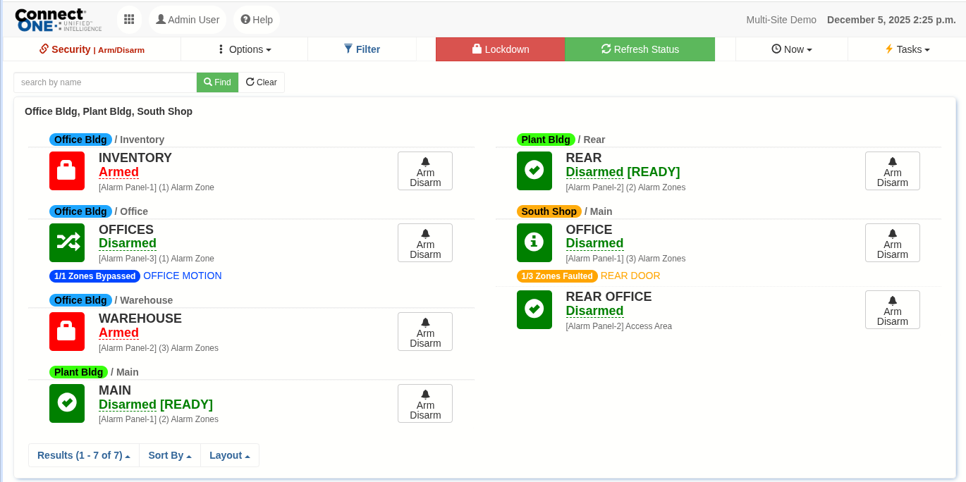Expand the Layout dropdown

pyautogui.click(x=229, y=455)
